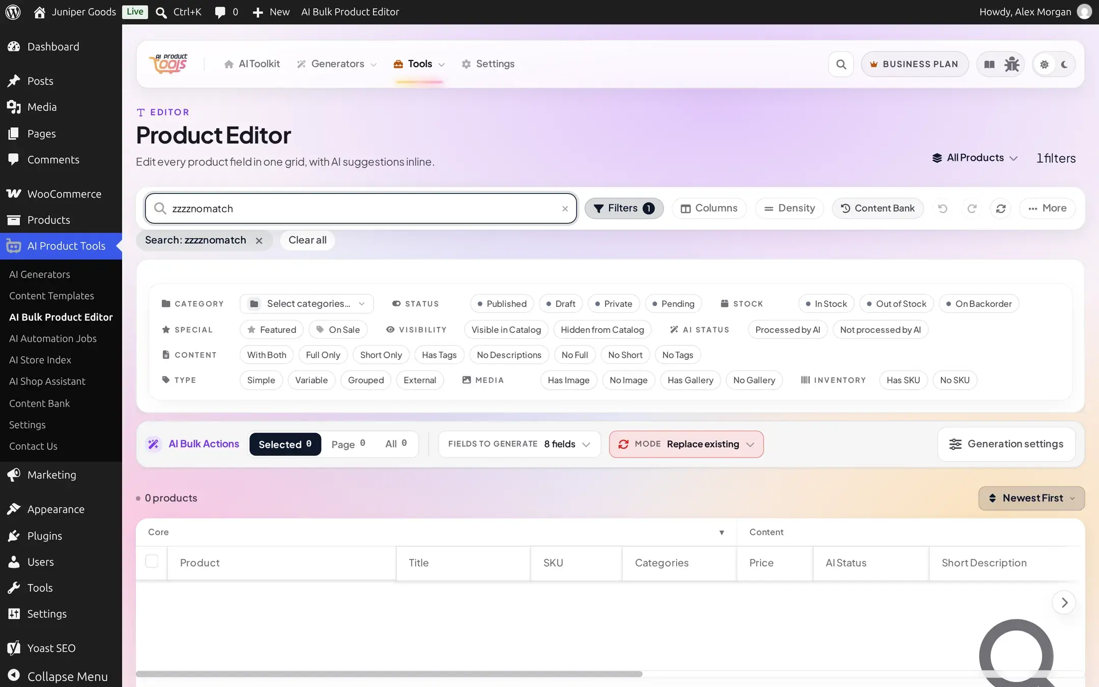
Task: Toggle the No Descriptions content filter
Action: point(509,355)
